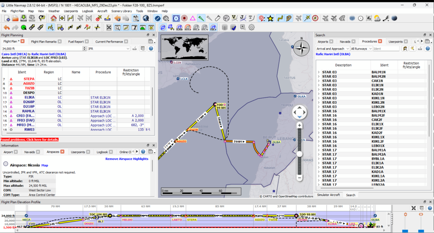This screenshot has height=233, width=434.
Task: Click the Remove Airspace Highlights link
Action: [x=127, y=159]
